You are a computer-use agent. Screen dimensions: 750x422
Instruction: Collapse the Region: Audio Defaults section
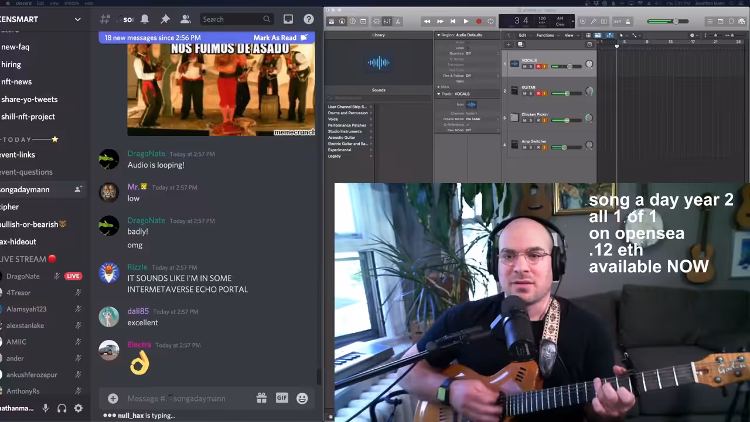[x=438, y=35]
